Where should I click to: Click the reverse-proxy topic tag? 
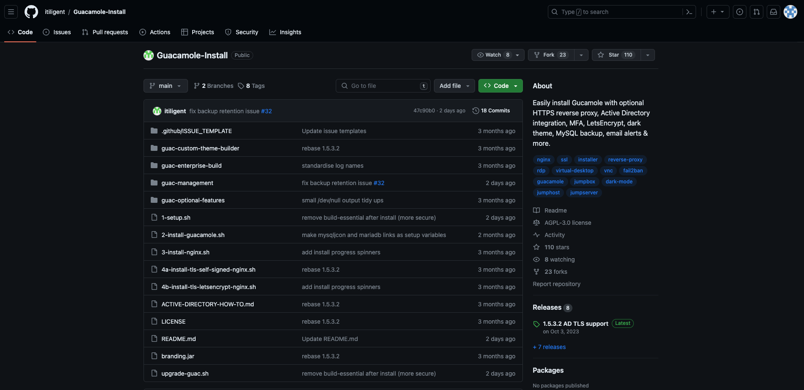[x=625, y=160]
